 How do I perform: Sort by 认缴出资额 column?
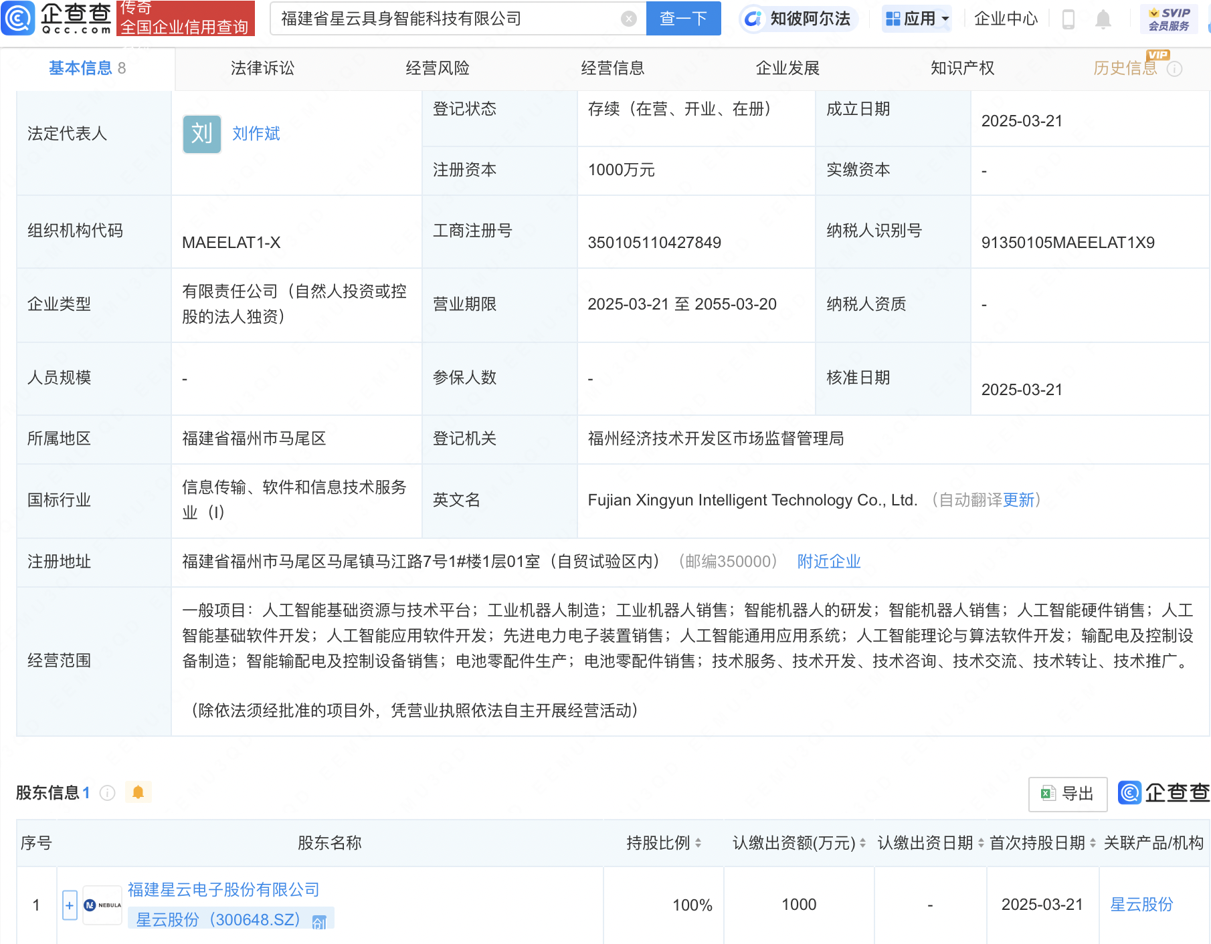tap(862, 843)
